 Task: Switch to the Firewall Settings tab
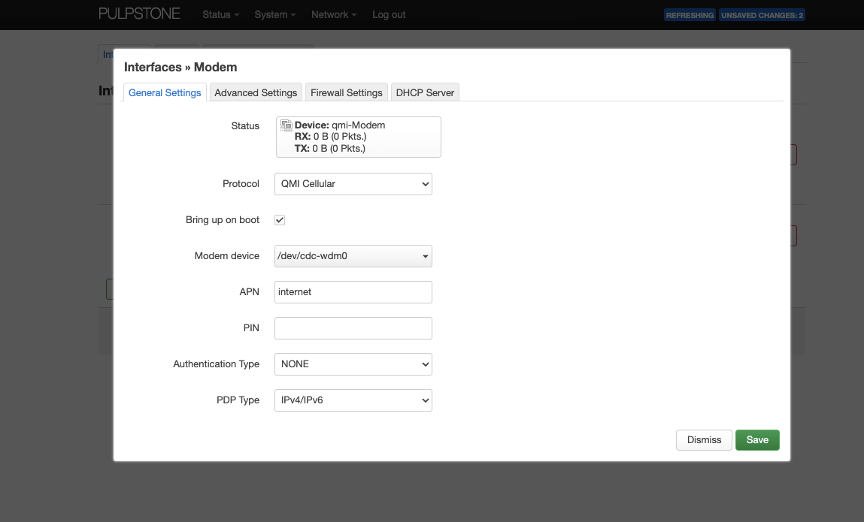(347, 92)
